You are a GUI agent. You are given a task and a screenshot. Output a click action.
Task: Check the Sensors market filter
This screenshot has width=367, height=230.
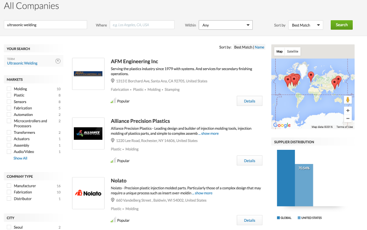[x=9, y=102]
